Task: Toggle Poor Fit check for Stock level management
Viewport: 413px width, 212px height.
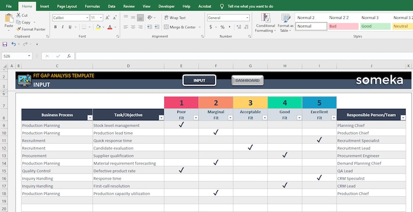Action: tap(181, 125)
